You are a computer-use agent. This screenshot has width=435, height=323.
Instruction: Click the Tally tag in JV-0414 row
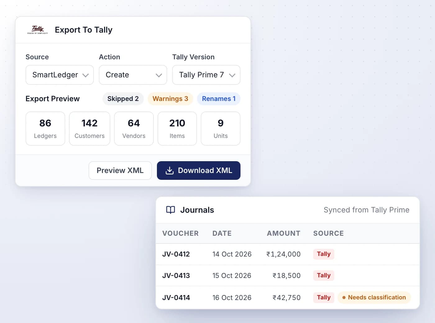pos(324,298)
